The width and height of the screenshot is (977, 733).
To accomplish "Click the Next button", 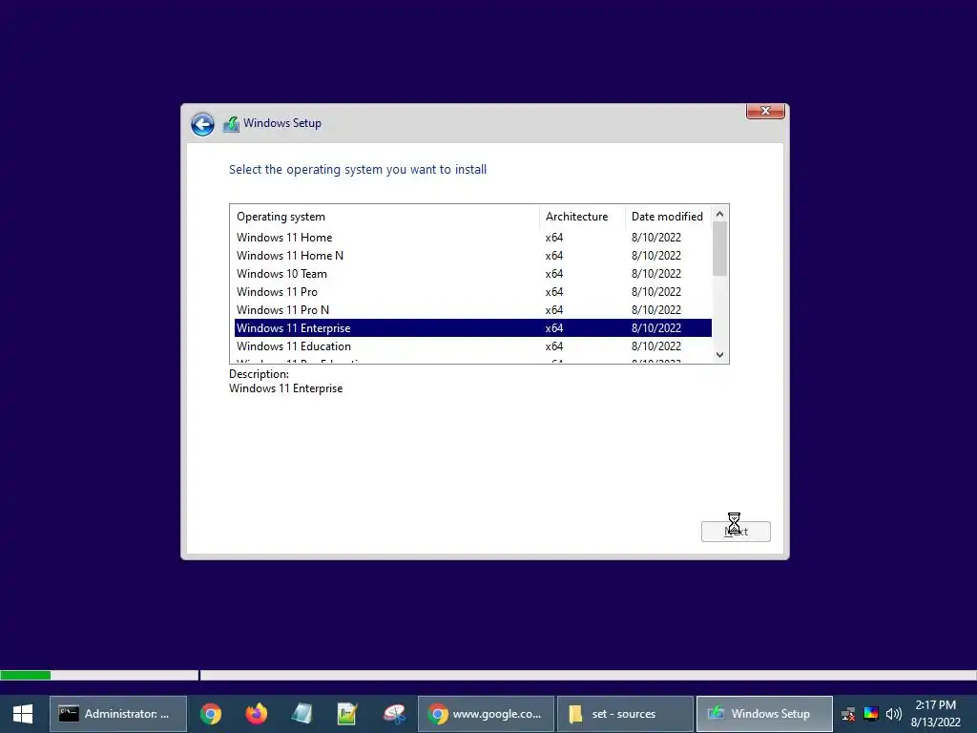I will pos(736,532).
